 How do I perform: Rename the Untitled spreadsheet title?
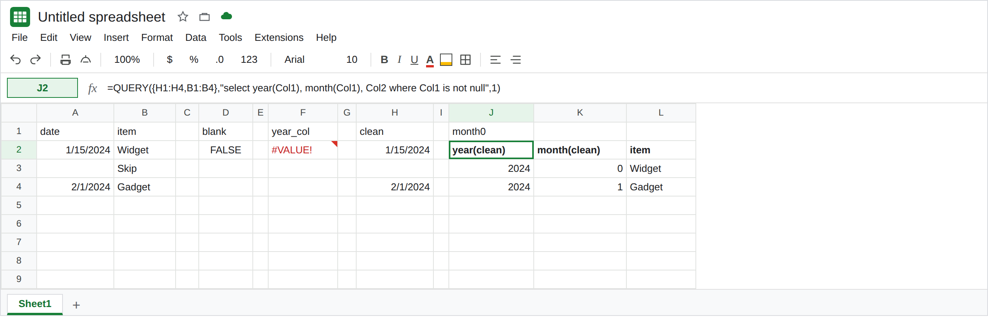[x=102, y=17]
